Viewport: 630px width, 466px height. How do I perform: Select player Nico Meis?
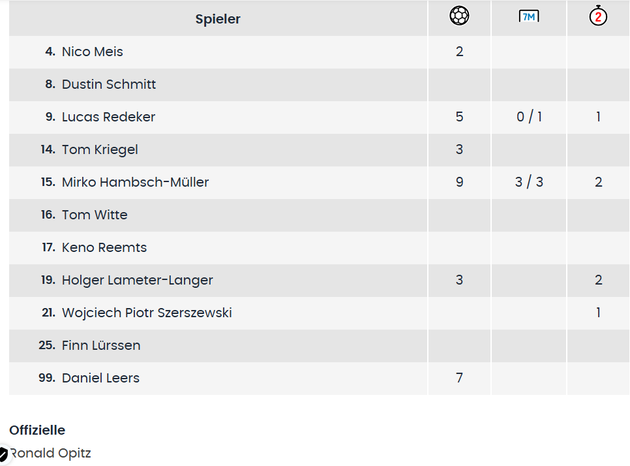[92, 52]
